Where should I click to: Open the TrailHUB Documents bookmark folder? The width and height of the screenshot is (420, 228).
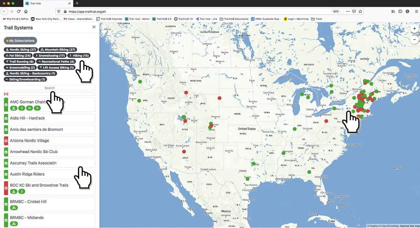234,19
